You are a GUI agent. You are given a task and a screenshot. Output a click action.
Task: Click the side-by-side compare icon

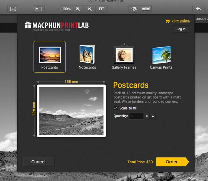pos(146,9)
